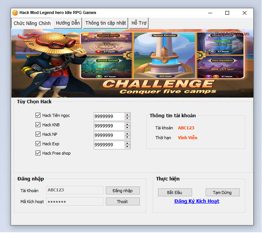The image size is (262, 233).
Task: Toggle the Hack Exp checkbox
Action: click(38, 144)
